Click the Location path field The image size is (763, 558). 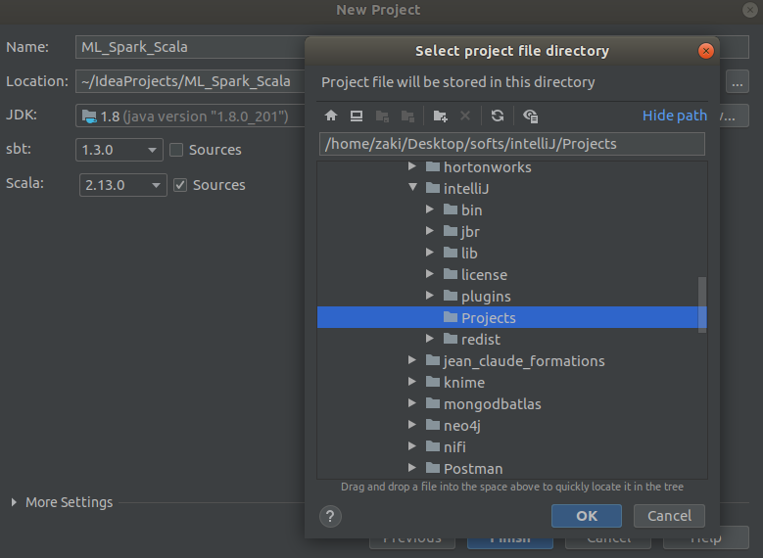(191, 81)
